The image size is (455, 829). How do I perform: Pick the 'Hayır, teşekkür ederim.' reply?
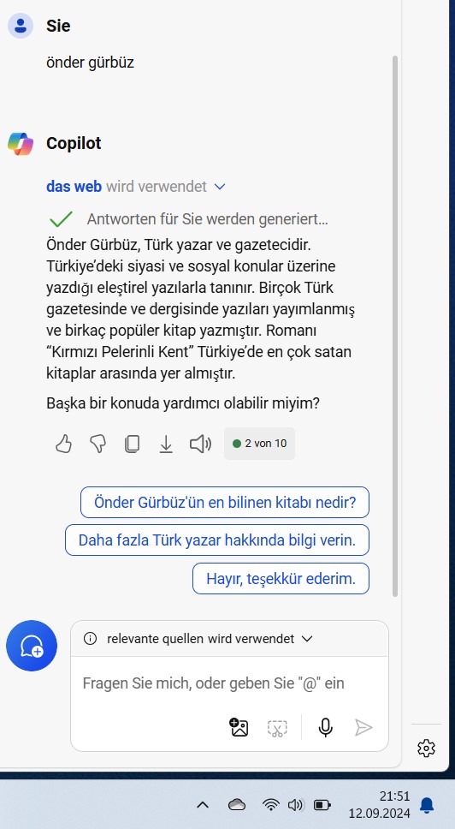coord(281,578)
